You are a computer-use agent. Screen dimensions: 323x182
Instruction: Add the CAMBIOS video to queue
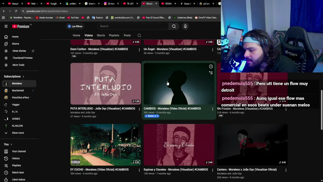coord(211,73)
